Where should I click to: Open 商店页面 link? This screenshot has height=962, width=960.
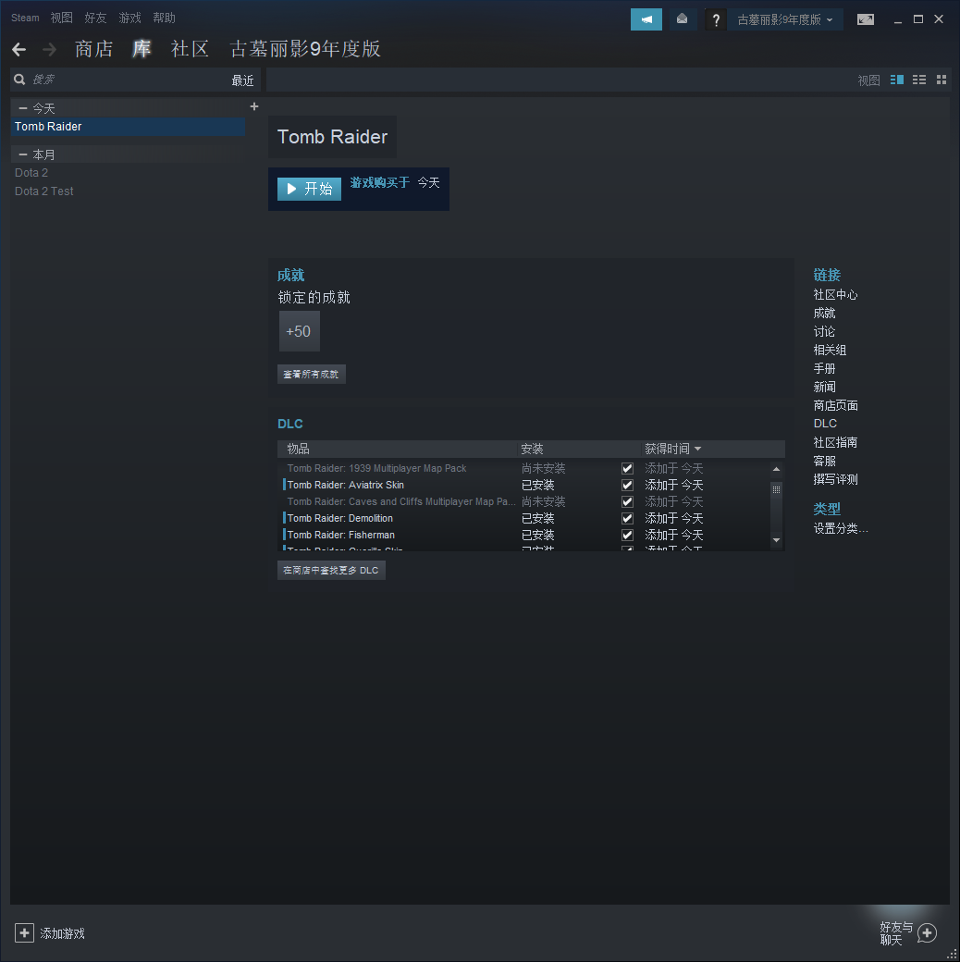coord(835,405)
